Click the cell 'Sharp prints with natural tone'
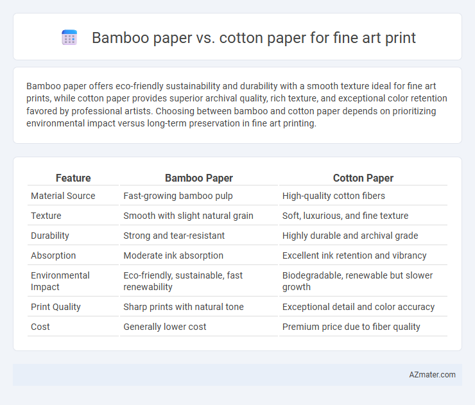The image size is (475, 405). coord(184,307)
